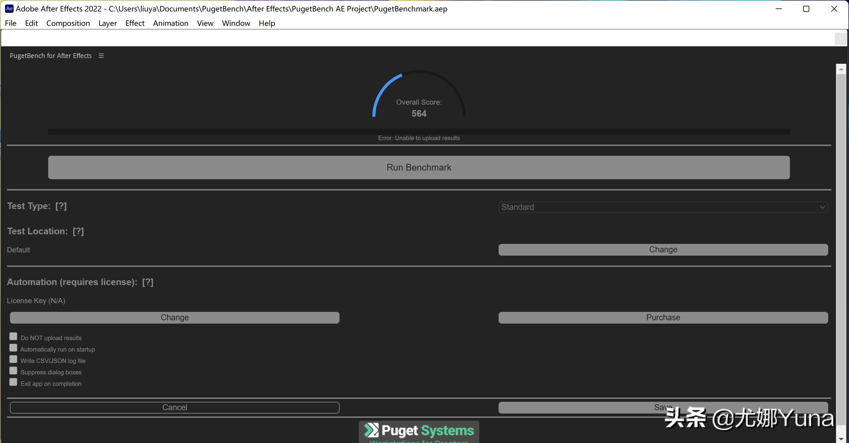Click the Puget Systems logo
This screenshot has width=849, height=443.
tap(418, 431)
